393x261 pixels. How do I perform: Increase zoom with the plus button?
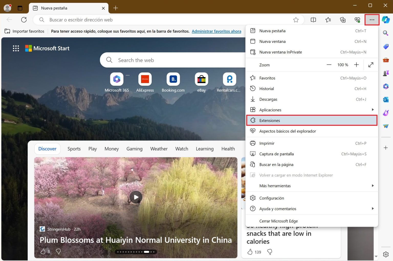click(356, 65)
